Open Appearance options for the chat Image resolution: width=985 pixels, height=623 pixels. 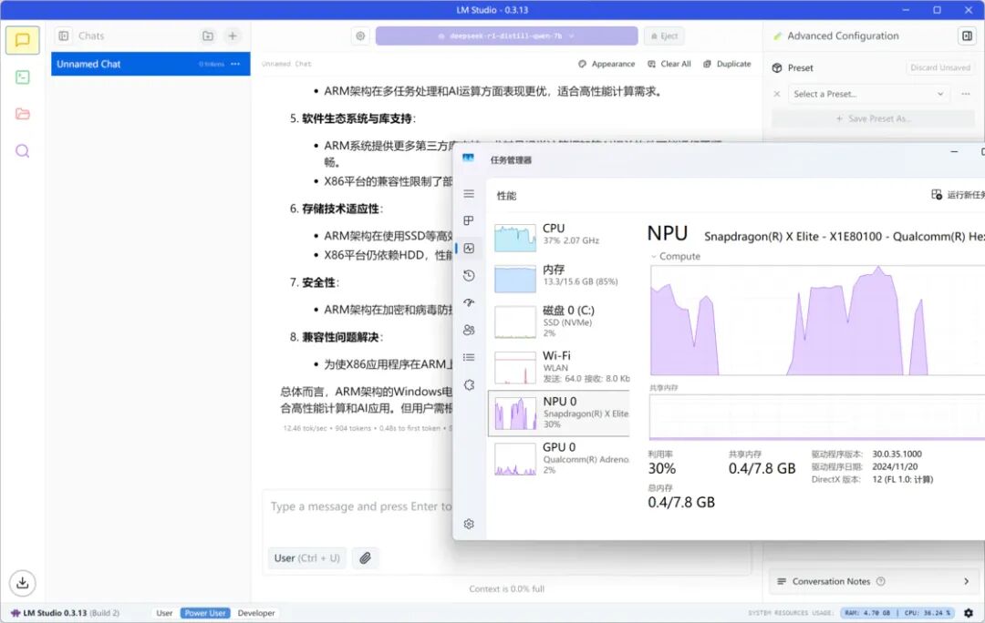tap(607, 64)
